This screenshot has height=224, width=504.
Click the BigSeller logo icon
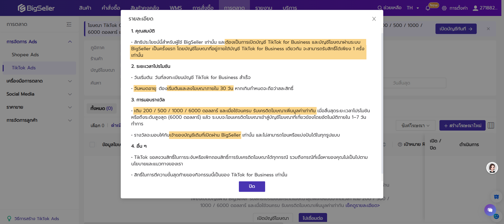point(22,8)
